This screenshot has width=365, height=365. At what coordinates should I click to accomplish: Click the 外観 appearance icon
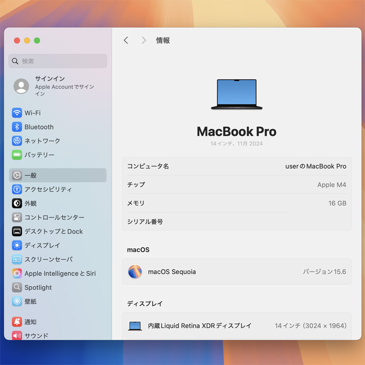click(17, 203)
